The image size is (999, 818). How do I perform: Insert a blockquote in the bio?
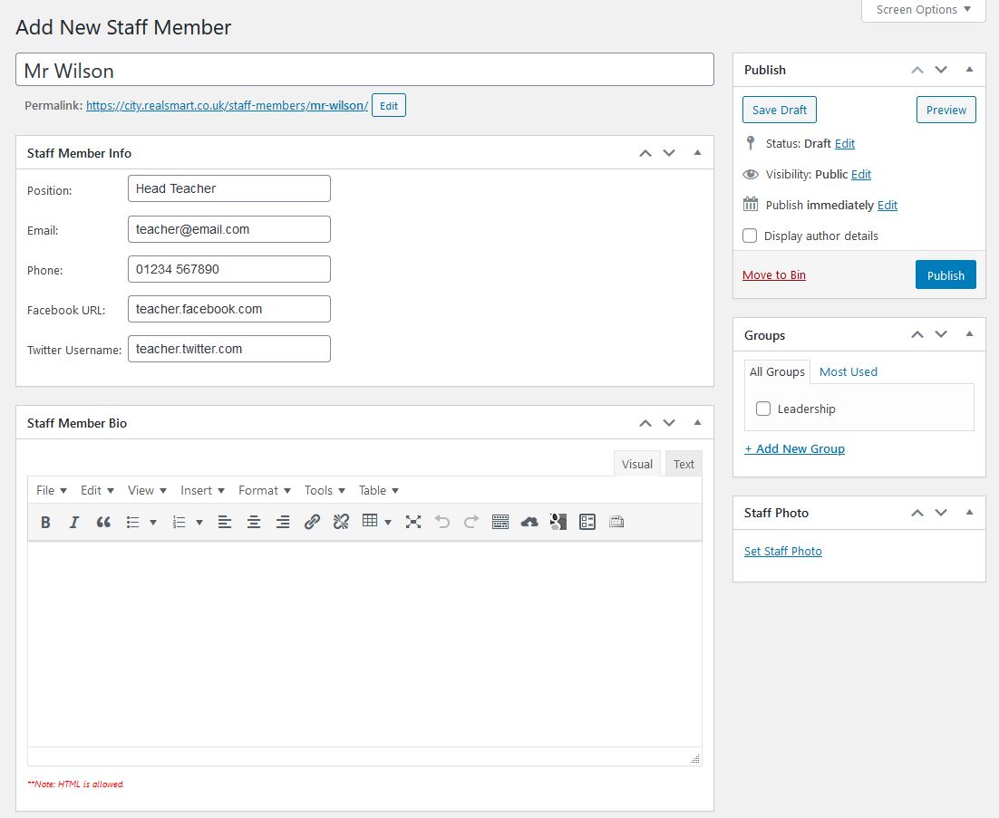(x=103, y=522)
